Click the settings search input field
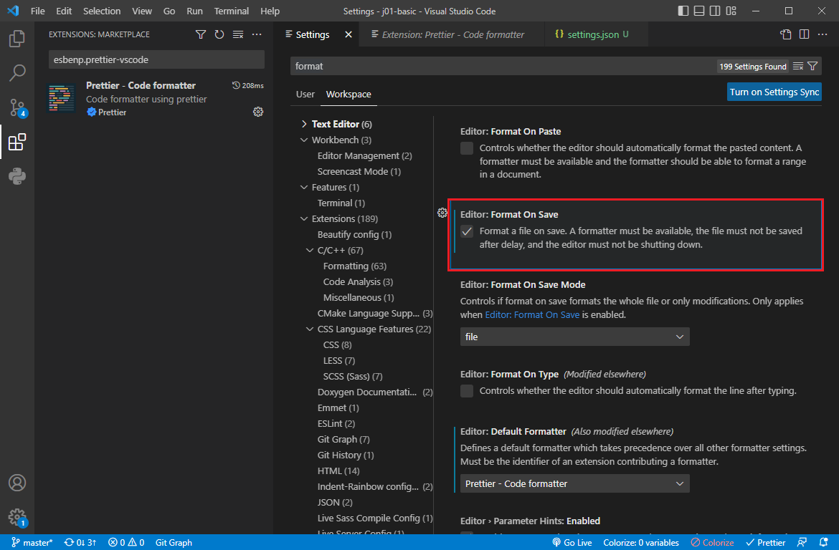The width and height of the screenshot is (839, 550). click(502, 66)
